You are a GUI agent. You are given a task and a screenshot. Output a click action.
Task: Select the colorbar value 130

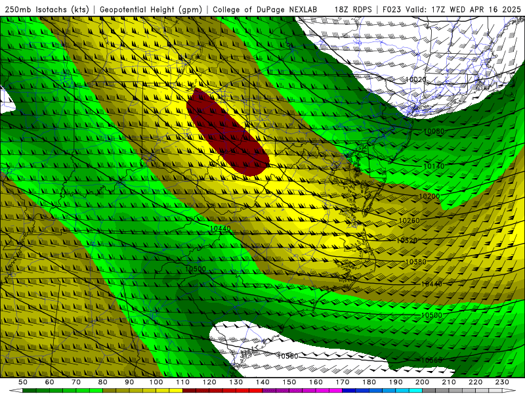(x=236, y=382)
